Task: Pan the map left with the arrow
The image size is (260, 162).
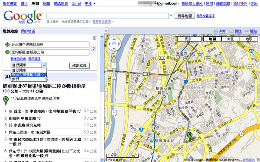Action: (110, 44)
